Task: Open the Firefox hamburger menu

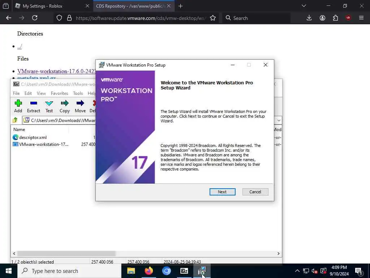Action: pos(361,18)
